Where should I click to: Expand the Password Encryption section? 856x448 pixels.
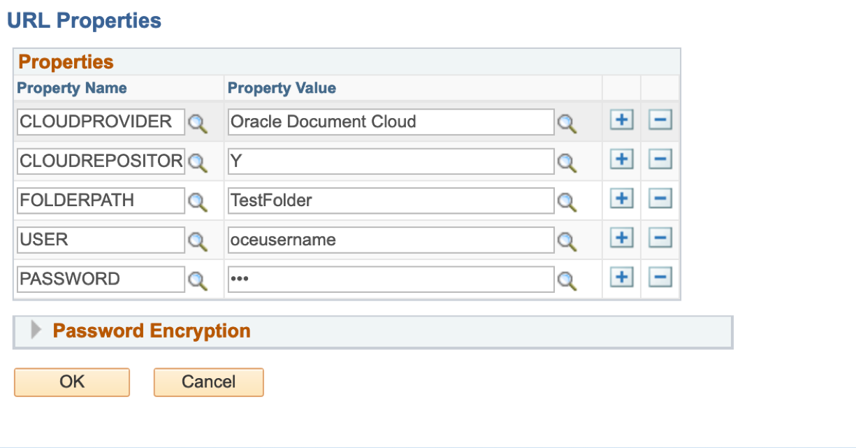(x=37, y=331)
